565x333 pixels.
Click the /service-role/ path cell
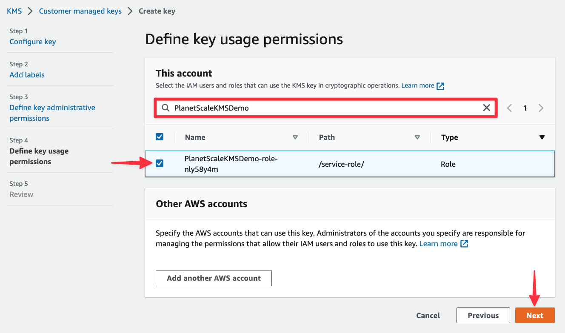click(x=341, y=164)
